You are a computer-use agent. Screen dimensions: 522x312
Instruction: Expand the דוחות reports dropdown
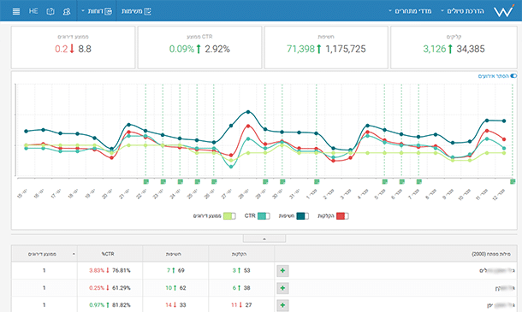coord(97,11)
